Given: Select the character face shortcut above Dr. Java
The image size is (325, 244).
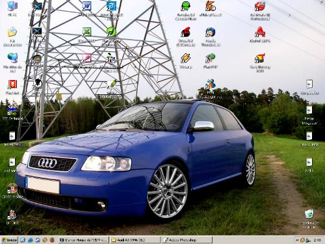Looking at the screenshot, I should [x=12, y=188].
